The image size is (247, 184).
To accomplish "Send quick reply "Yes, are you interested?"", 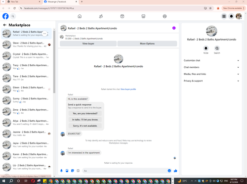I will [85, 113].
